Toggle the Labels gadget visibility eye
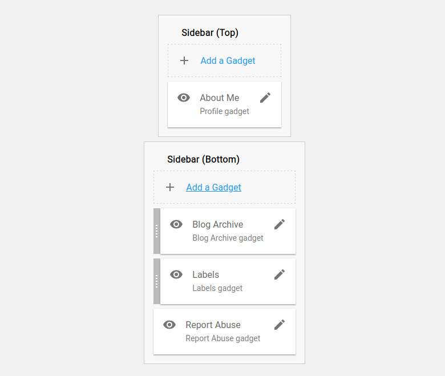This screenshot has height=376, width=445. pyautogui.click(x=176, y=274)
